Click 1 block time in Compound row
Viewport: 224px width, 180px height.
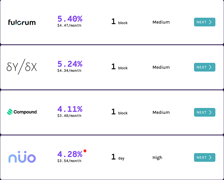pos(120,112)
